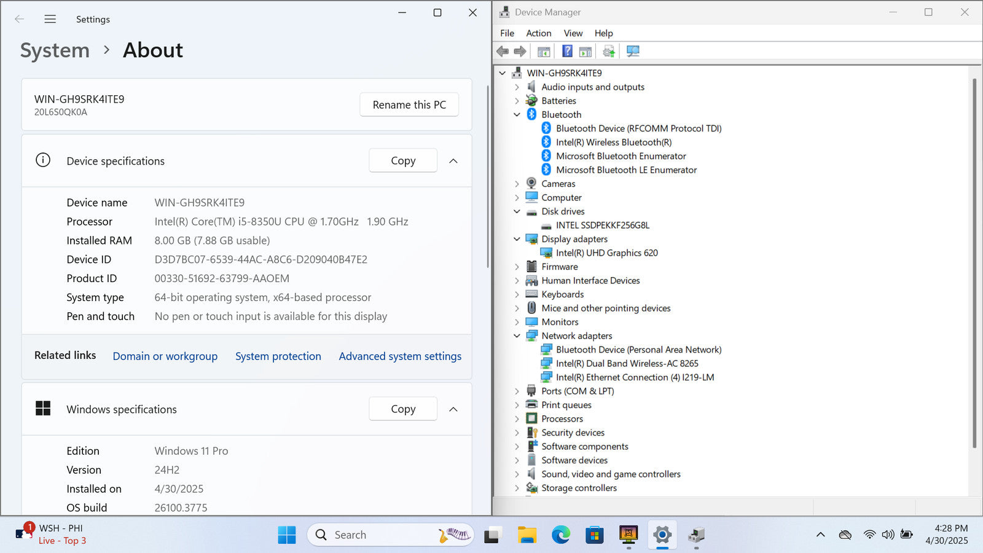Copy the Windows specifications
The width and height of the screenshot is (983, 553).
(x=403, y=409)
